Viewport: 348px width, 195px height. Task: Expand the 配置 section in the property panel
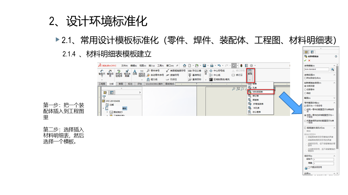(x=334, y=98)
